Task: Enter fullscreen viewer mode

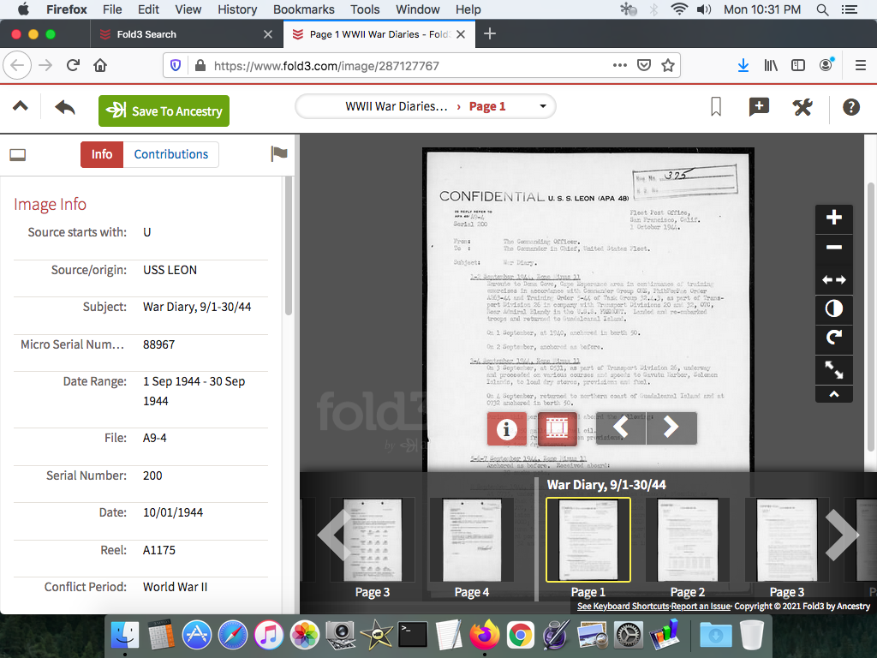Action: pos(833,369)
